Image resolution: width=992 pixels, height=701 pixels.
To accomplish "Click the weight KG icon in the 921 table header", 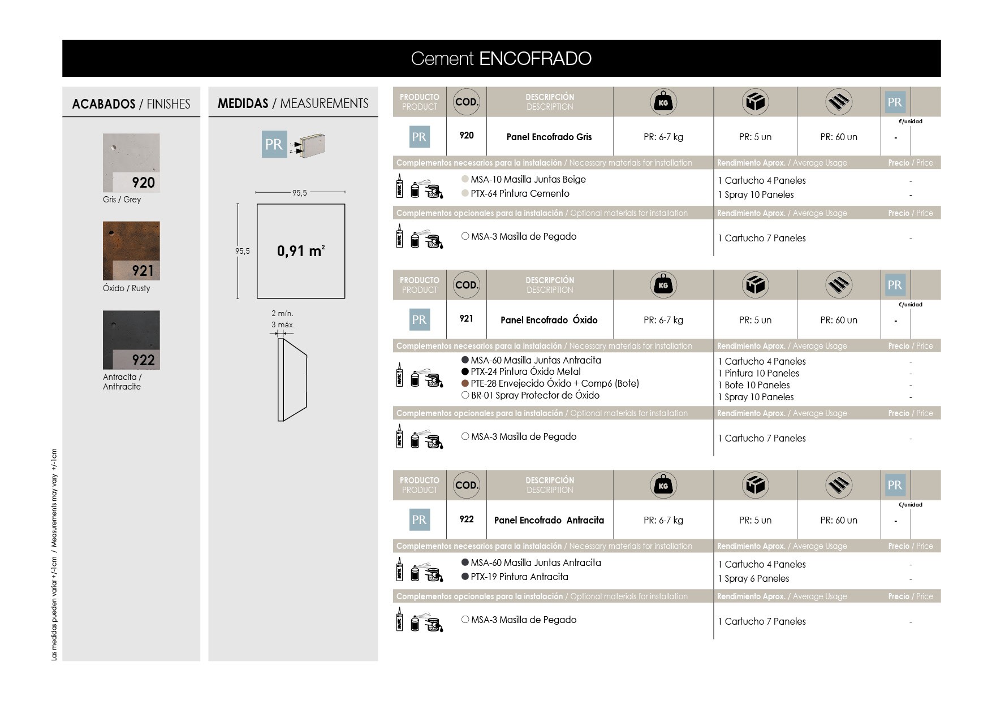I will tap(663, 285).
